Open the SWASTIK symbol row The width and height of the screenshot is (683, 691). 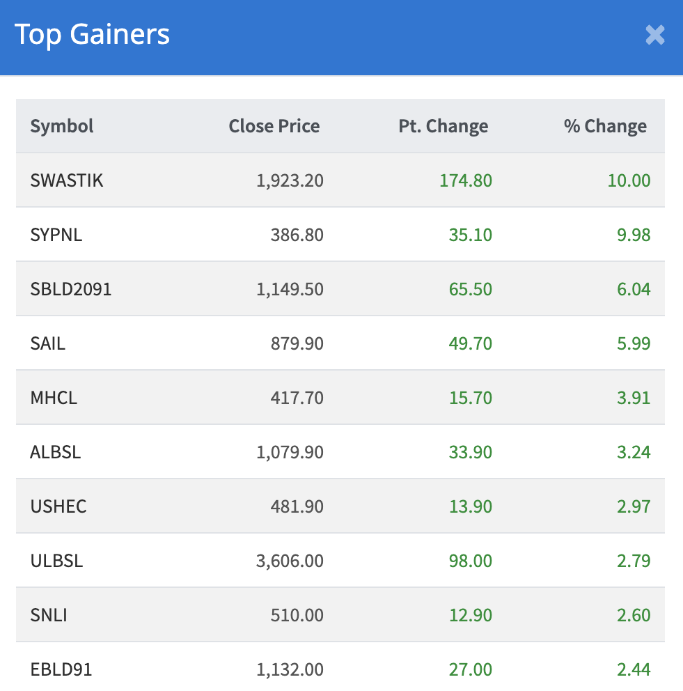click(67, 180)
